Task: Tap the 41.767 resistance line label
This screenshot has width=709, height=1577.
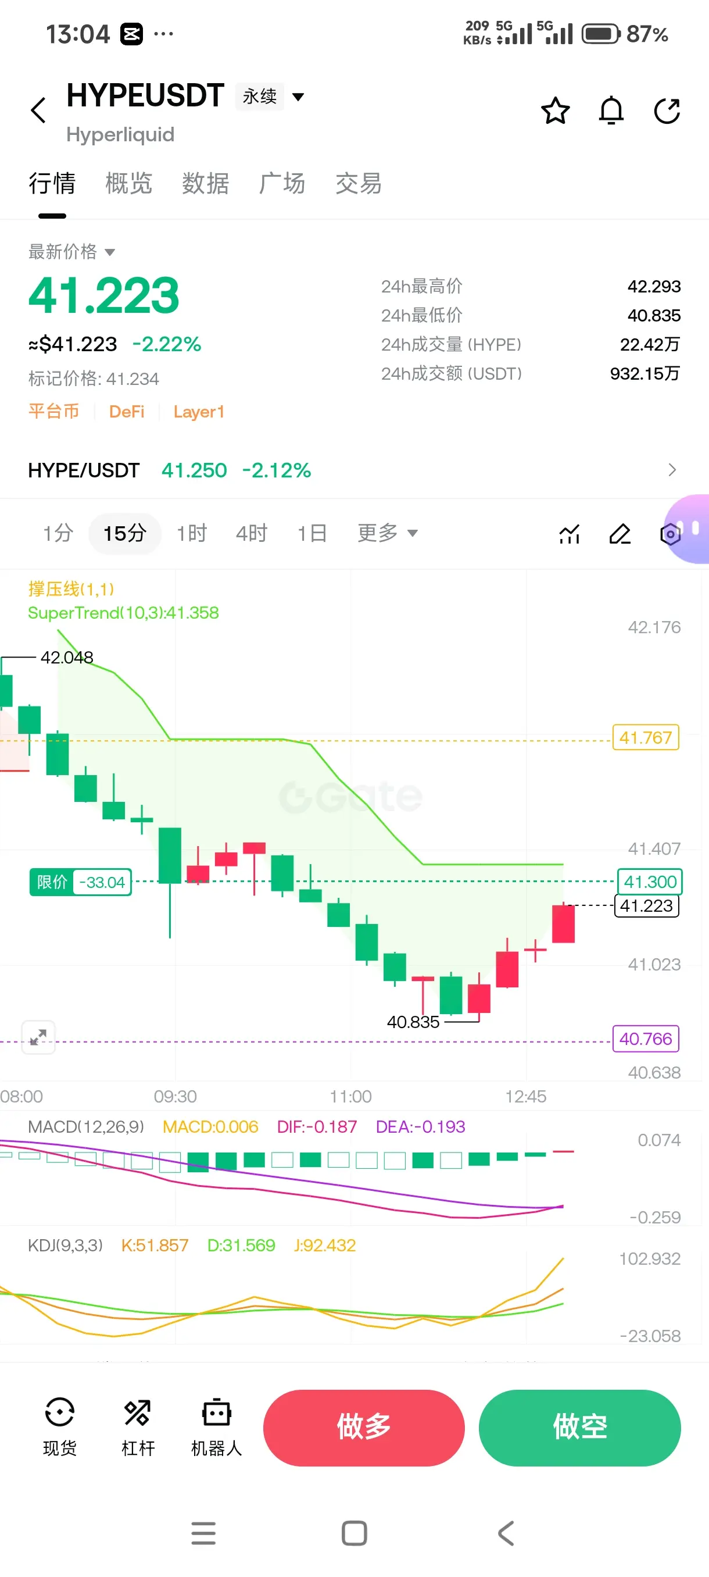Action: click(x=646, y=737)
